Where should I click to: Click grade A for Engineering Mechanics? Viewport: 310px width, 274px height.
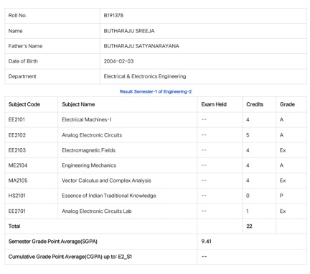tap(281, 165)
